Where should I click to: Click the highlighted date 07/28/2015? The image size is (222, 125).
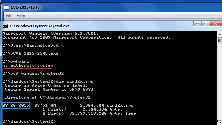16,105
